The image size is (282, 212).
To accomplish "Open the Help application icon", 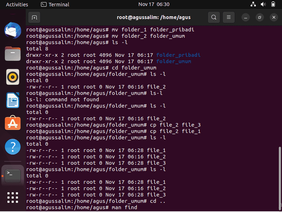I will tap(13, 147).
